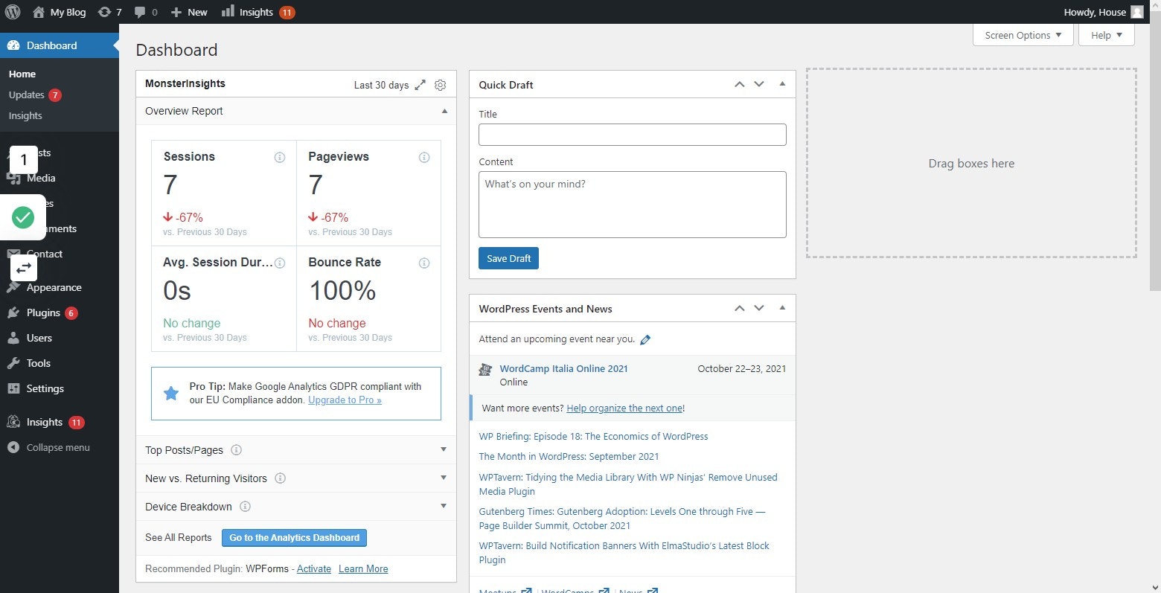The width and height of the screenshot is (1161, 593).
Task: Visit the My Blog site
Action: [60, 12]
